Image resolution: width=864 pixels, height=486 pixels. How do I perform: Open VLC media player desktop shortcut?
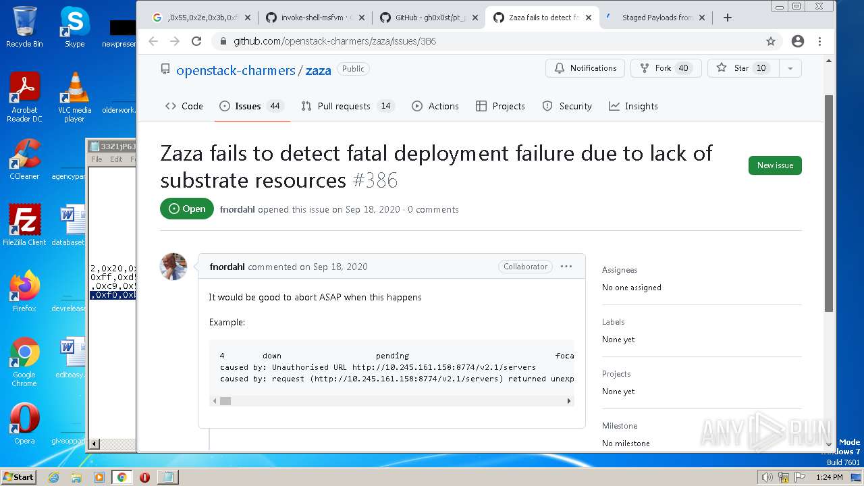[74, 97]
